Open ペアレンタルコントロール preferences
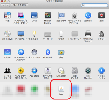This screenshot has height=100, width=109. pyautogui.click(x=21, y=71)
